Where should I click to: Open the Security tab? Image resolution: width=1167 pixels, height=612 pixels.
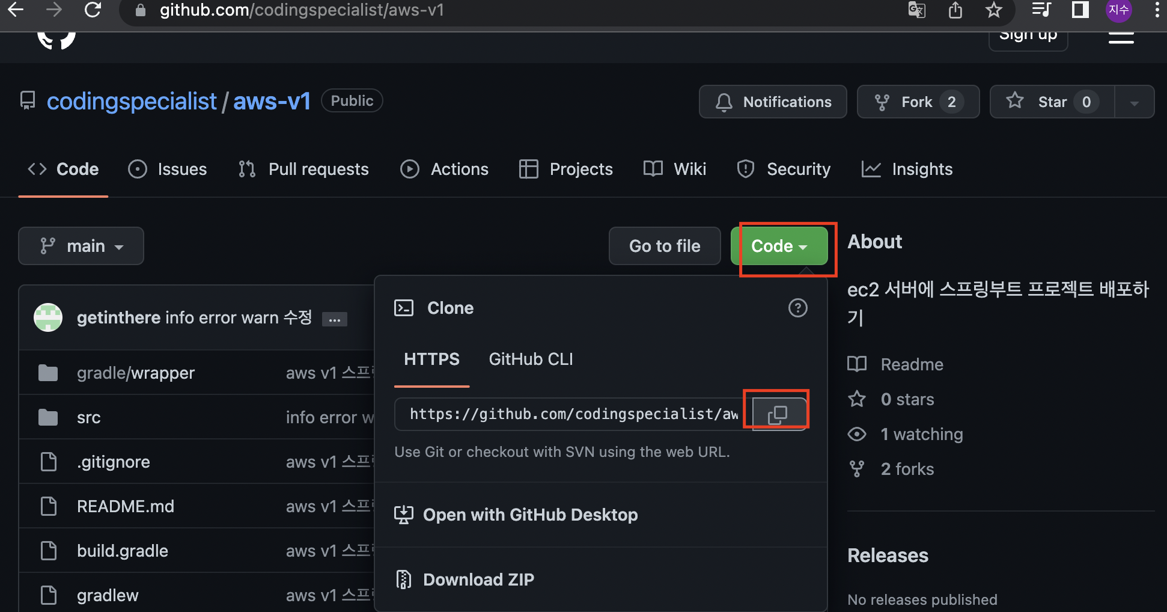point(784,170)
